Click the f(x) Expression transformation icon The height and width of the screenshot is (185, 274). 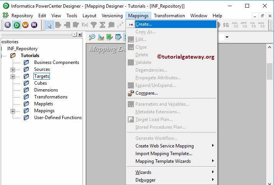pyautogui.click(x=85, y=25)
